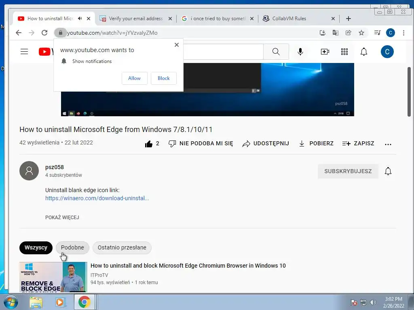Screen dimensions: 414x310
Task: Click ZAPISZ to save to playlist
Action: [358, 144]
